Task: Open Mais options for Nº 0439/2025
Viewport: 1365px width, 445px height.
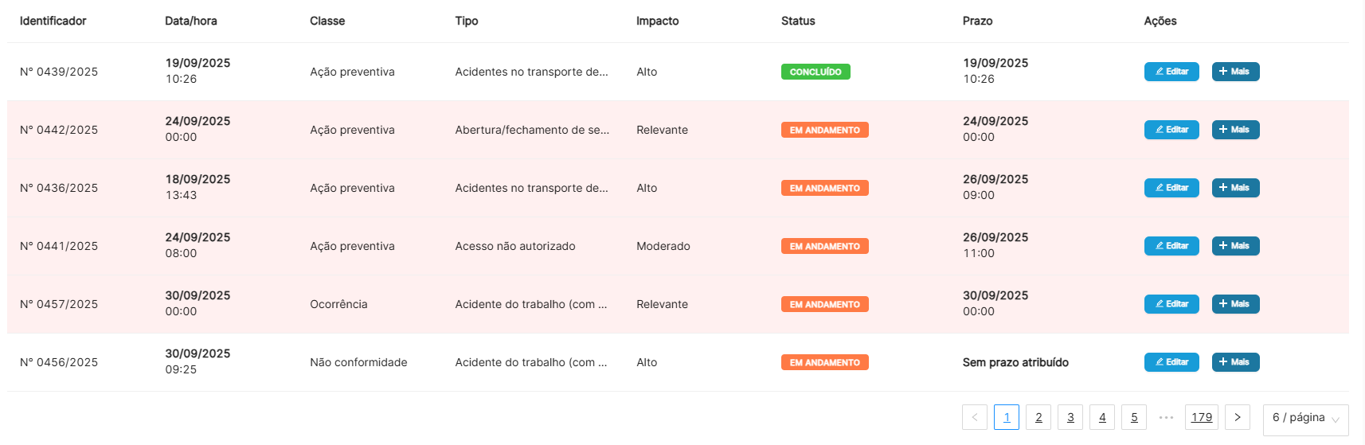Action: click(x=1235, y=72)
